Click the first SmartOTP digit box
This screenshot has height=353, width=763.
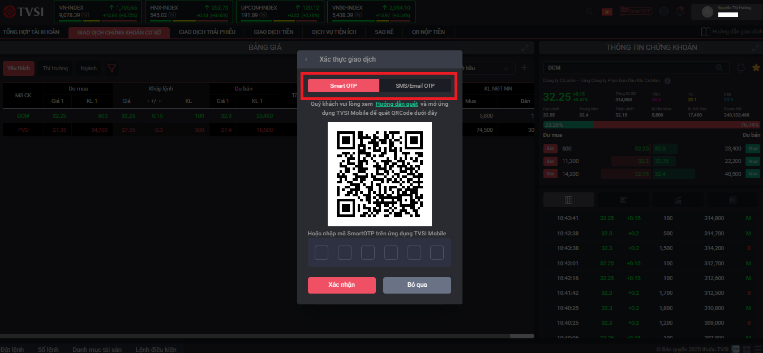322,253
